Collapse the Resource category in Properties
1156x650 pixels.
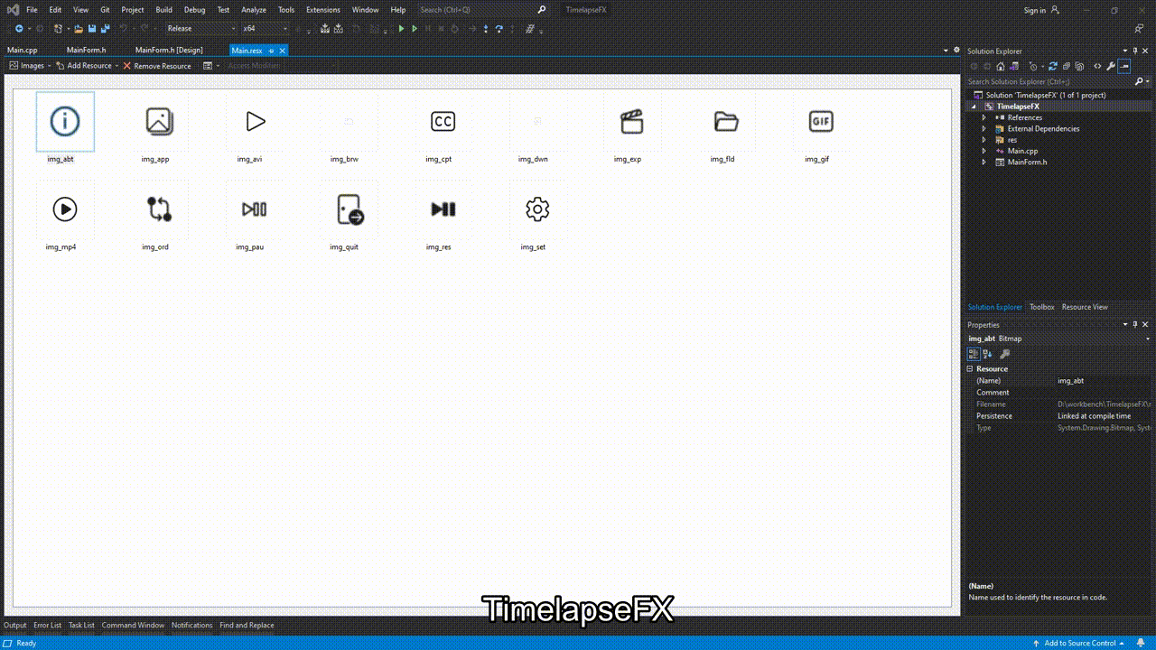[x=970, y=368]
